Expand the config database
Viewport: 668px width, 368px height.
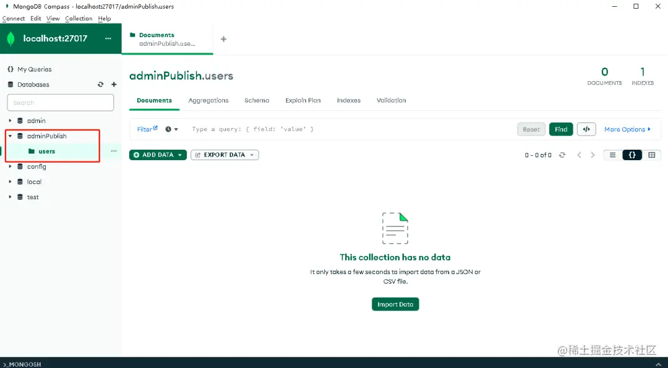click(x=11, y=166)
